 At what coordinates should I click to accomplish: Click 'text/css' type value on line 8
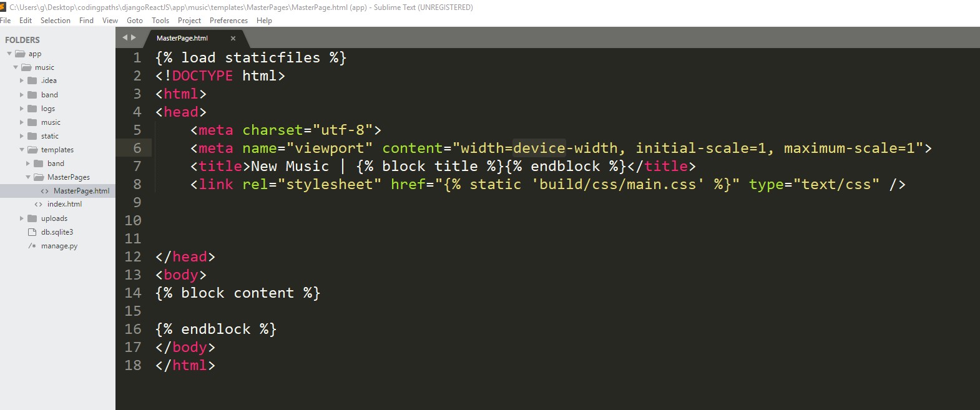(836, 185)
